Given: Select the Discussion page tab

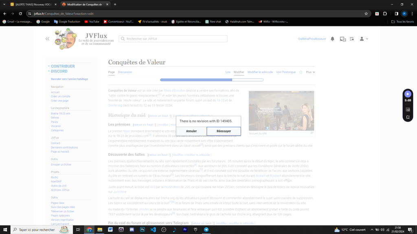Looking at the screenshot, I should [x=125, y=72].
